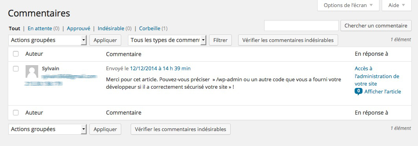
Task: Tick the checkbox for Sylvain's comment
Action: [x=16, y=69]
